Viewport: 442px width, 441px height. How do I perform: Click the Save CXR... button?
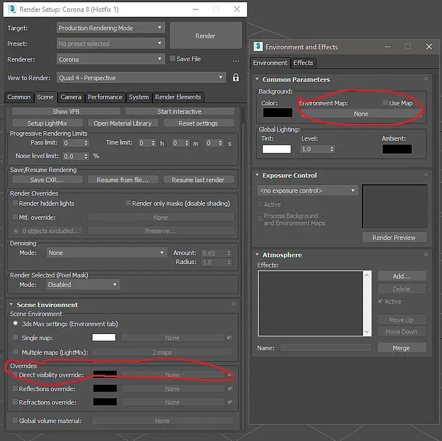pyautogui.click(x=48, y=180)
